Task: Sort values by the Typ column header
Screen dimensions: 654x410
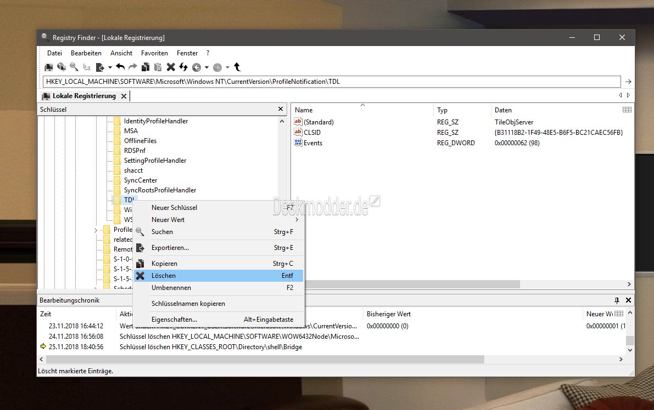Action: point(462,110)
